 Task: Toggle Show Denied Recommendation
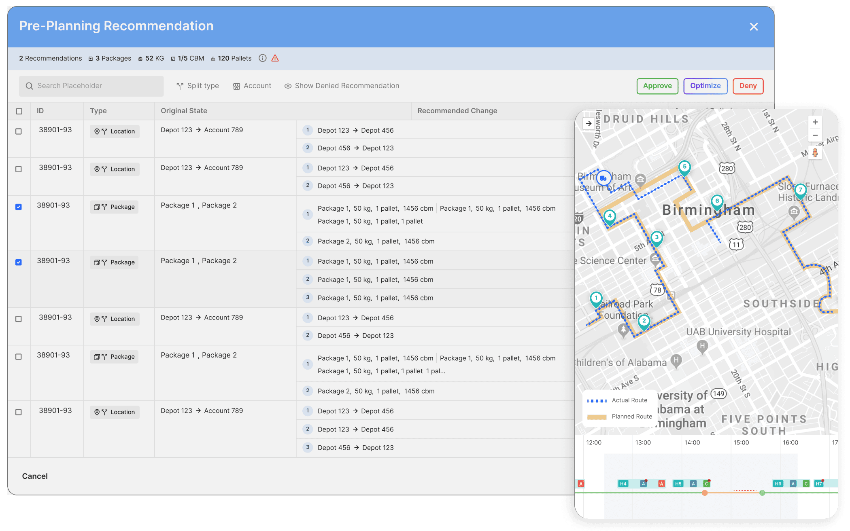(x=342, y=86)
